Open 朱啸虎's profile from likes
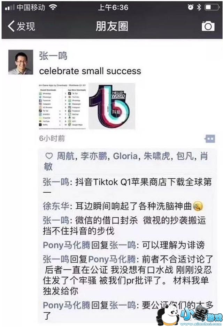This screenshot has height=327, width=223. (x=157, y=156)
